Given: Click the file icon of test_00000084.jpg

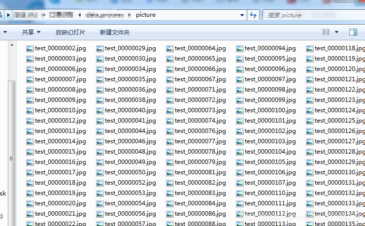Looking at the screenshot, I should coord(170,204).
